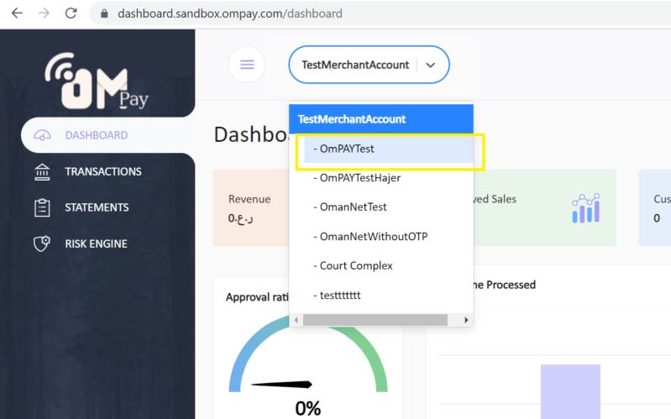Click the hamburger menu toggle button

pyautogui.click(x=247, y=65)
